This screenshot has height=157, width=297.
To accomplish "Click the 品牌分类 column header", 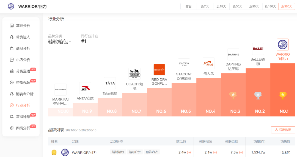I will (117, 142).
